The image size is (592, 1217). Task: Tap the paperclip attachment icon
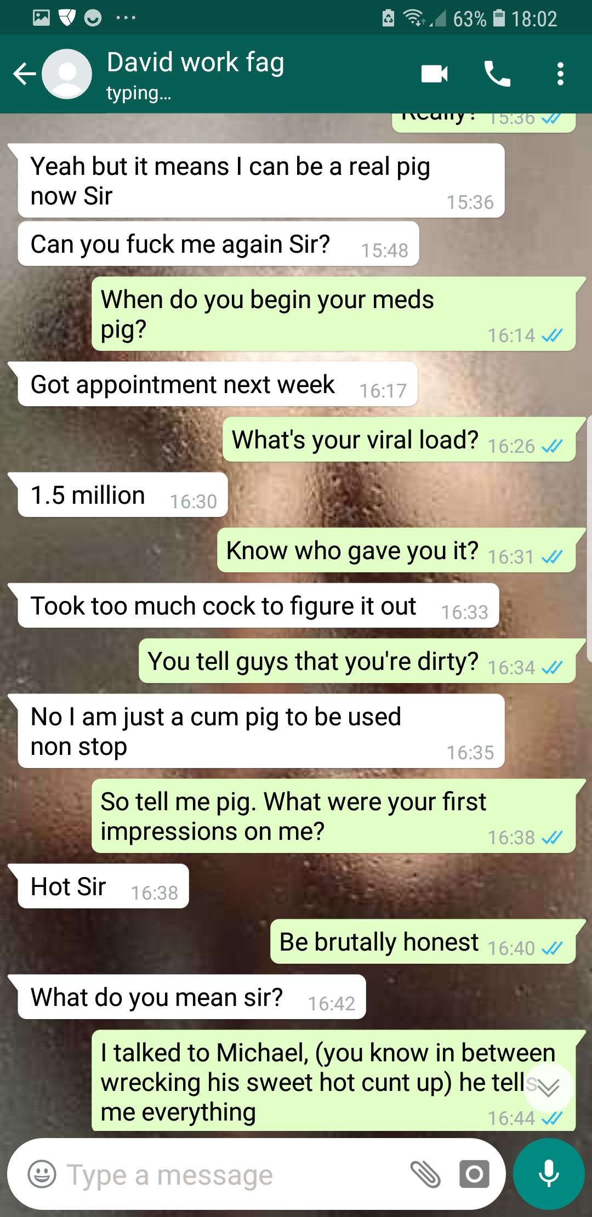pyautogui.click(x=425, y=1174)
